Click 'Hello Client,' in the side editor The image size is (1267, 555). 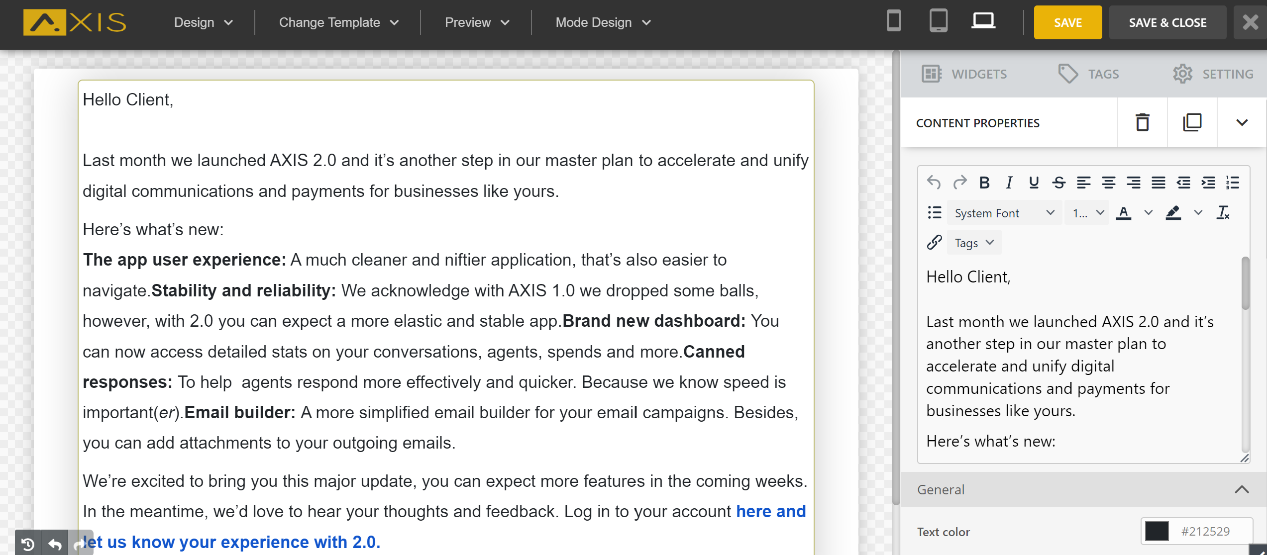968,277
